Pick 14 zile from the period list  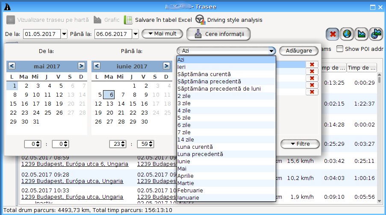click(186, 140)
